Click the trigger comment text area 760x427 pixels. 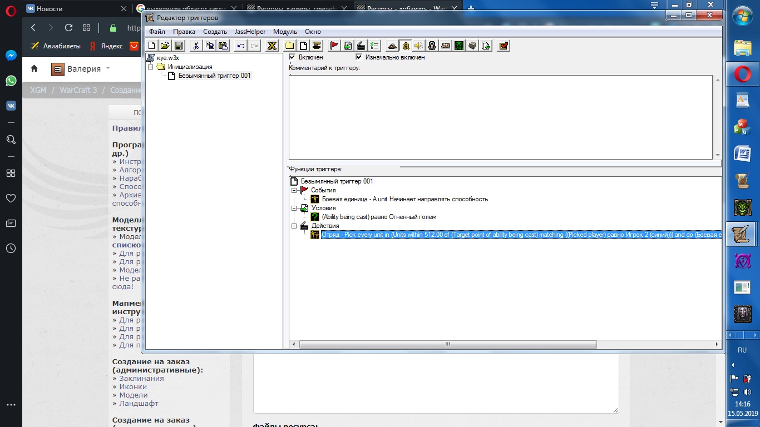[501, 117]
